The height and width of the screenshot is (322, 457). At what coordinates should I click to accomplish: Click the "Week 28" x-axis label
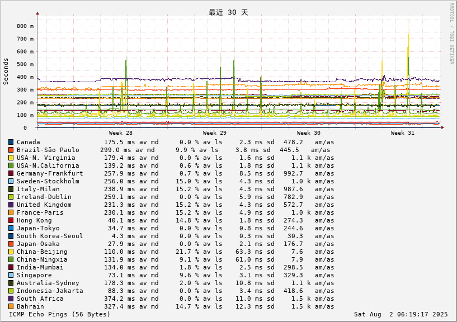tap(121, 133)
